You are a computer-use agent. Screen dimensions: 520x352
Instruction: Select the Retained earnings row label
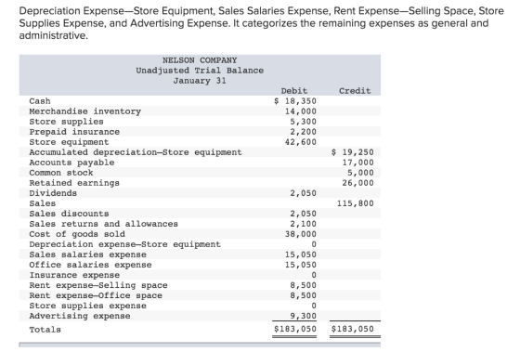[x=74, y=184]
